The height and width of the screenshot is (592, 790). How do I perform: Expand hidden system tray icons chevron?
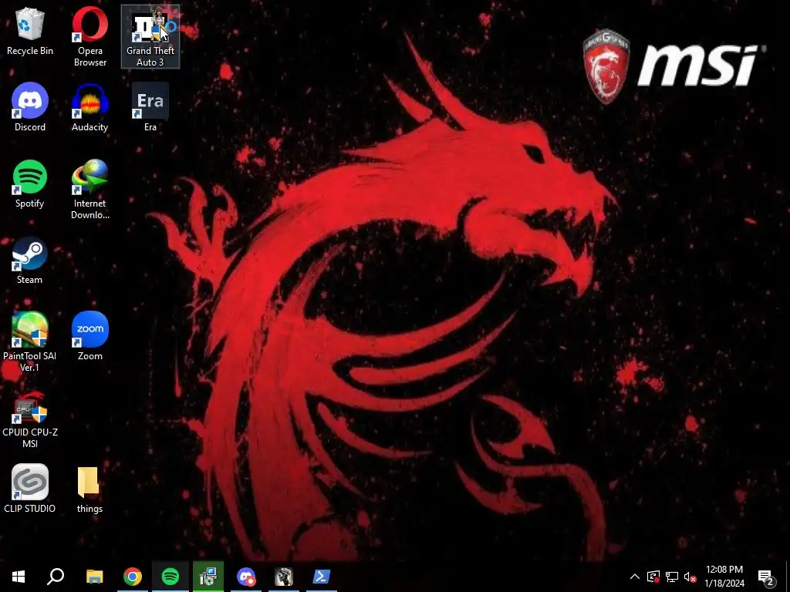click(x=635, y=577)
